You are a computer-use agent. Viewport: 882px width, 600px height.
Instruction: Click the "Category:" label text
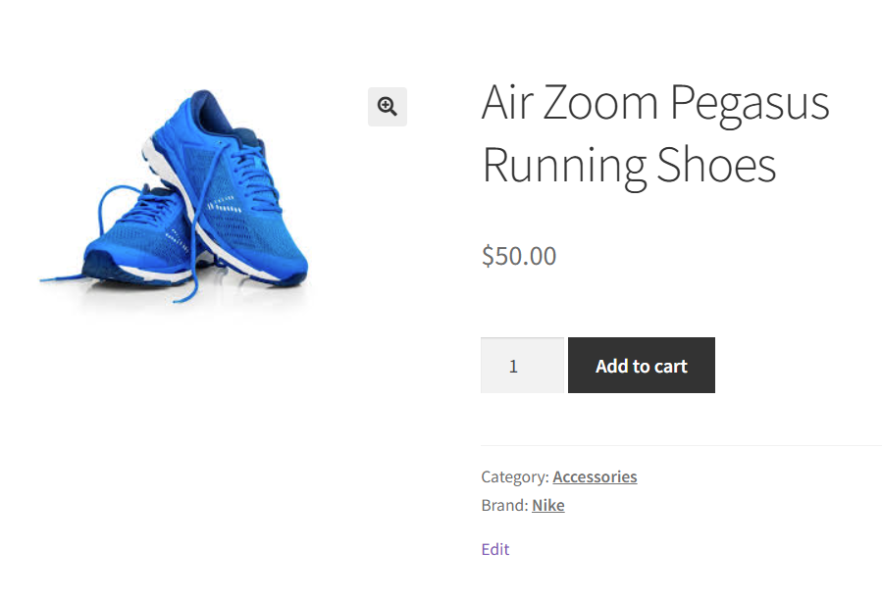(514, 476)
